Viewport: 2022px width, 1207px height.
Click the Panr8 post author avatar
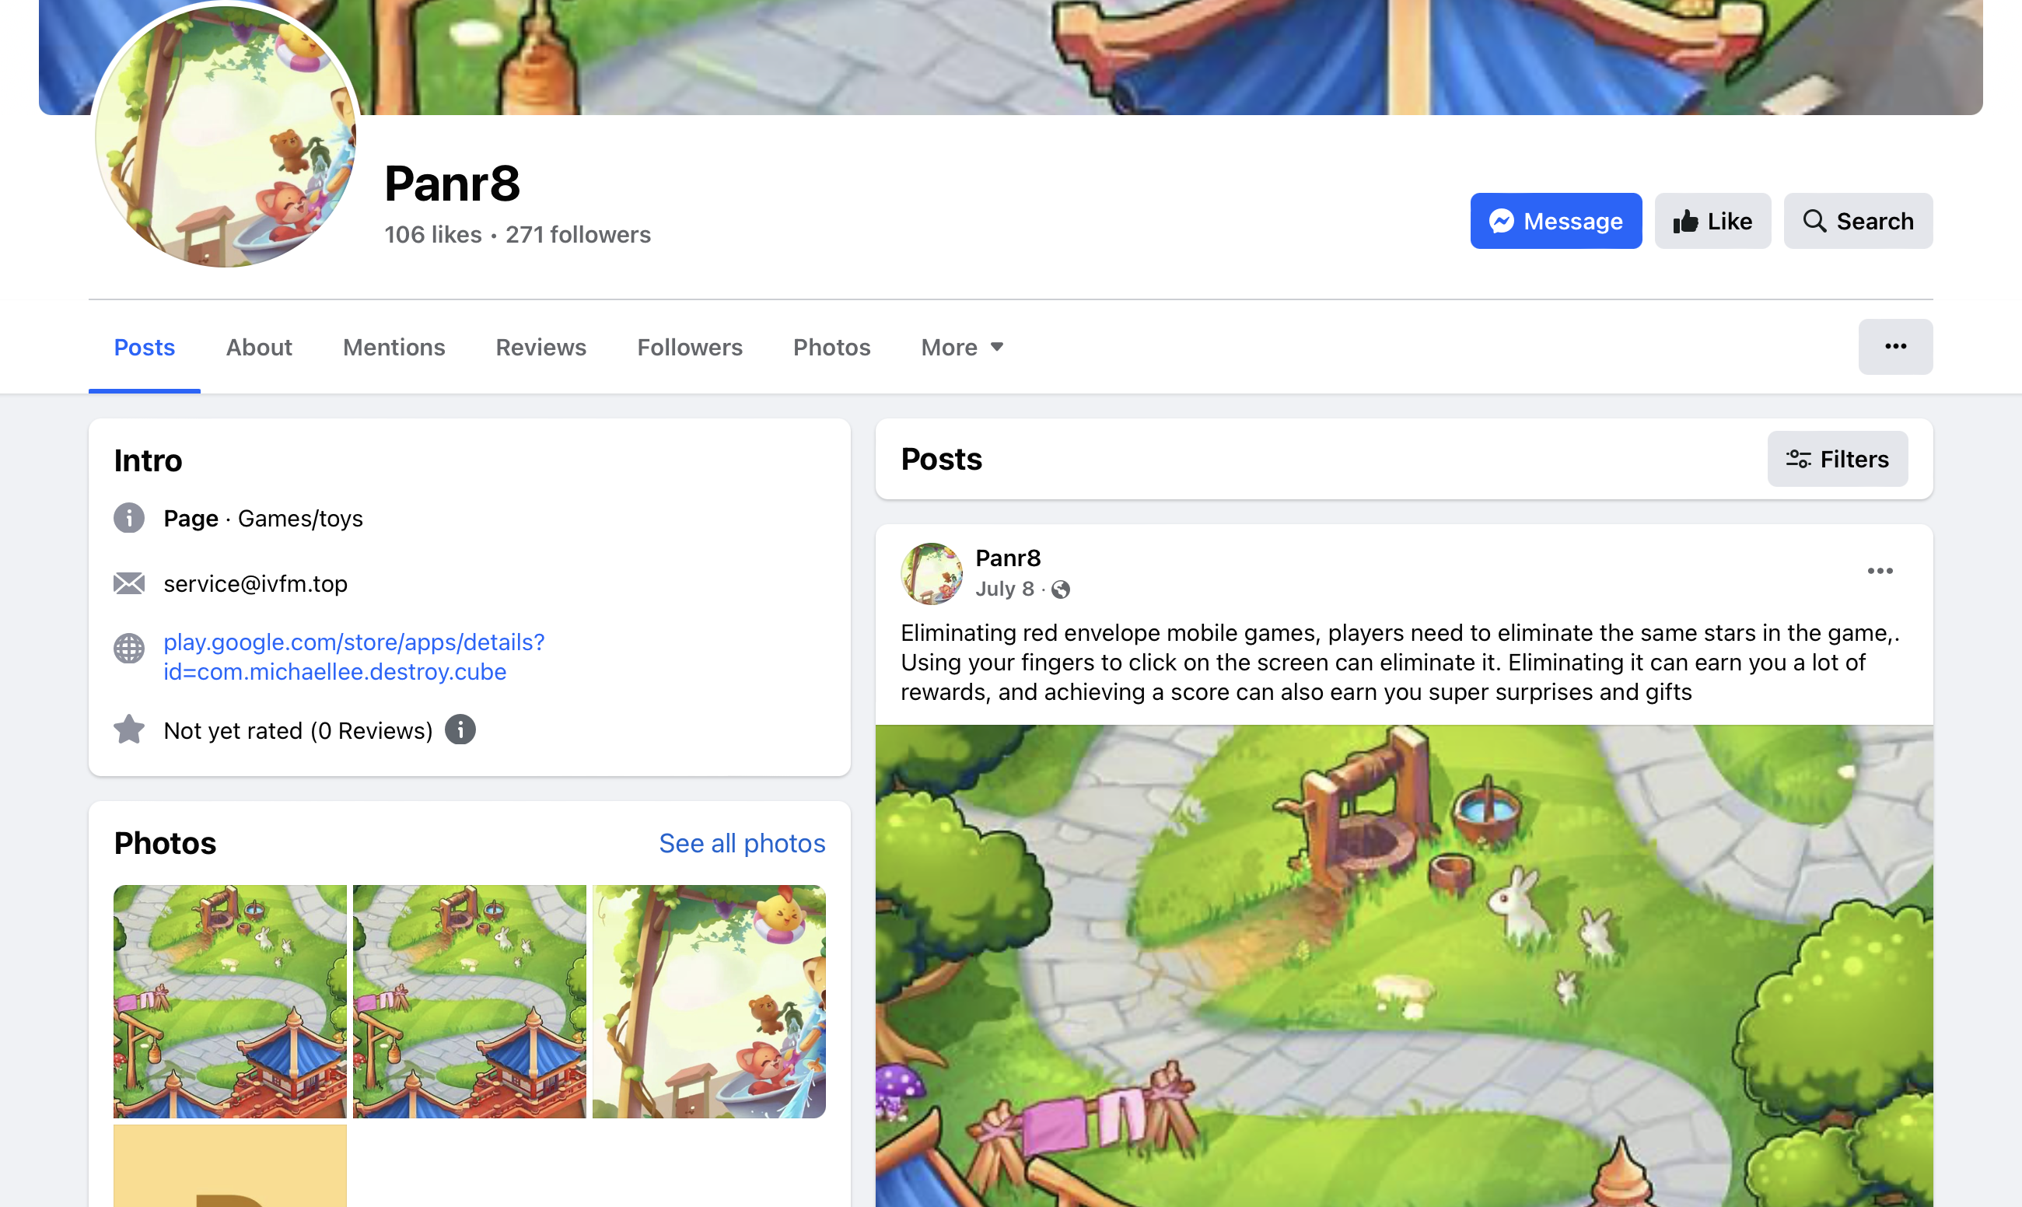click(932, 573)
